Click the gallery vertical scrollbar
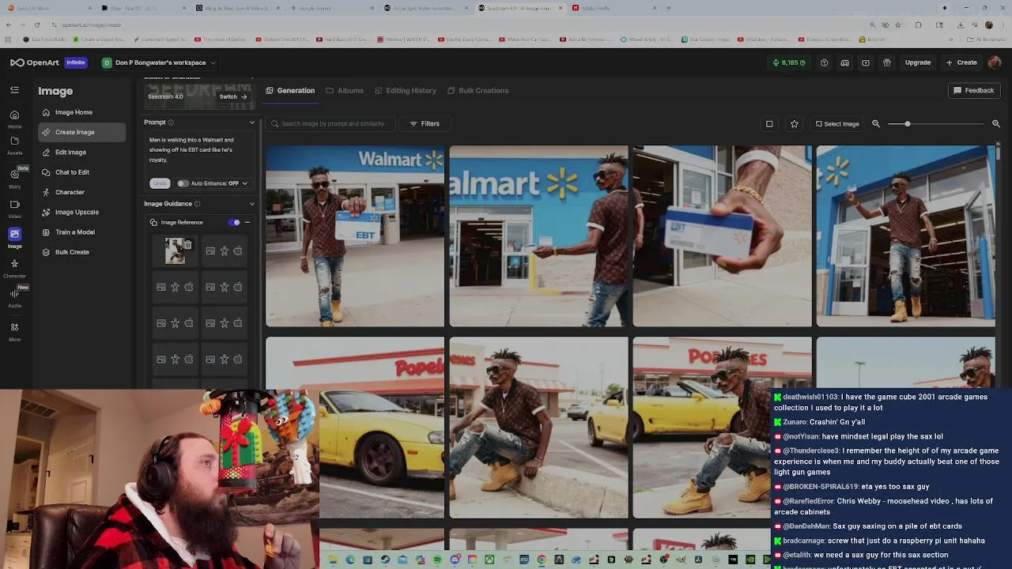1012x569 pixels. [x=999, y=152]
